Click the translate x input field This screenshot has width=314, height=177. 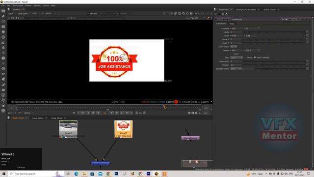click(x=236, y=29)
